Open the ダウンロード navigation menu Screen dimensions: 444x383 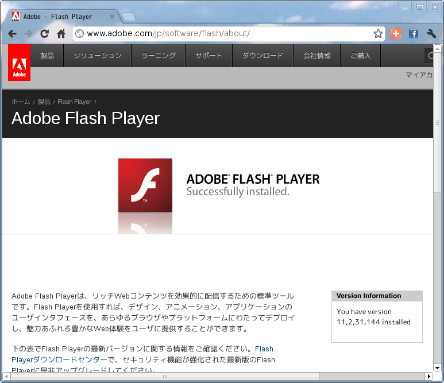click(x=262, y=56)
